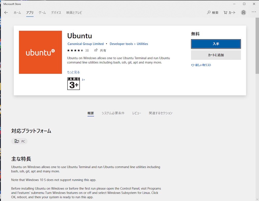This screenshot has width=259, height=201.
Task: Click the Ubuntu orange logo thumbnail
Action: 40,52
